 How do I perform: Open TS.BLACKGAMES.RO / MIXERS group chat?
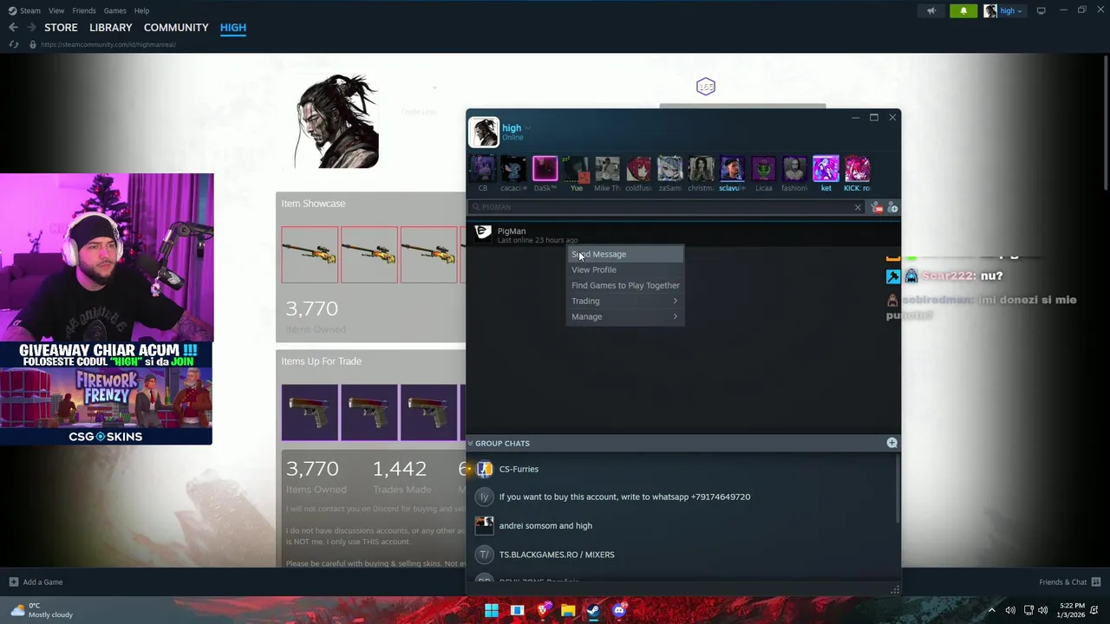[682, 555]
